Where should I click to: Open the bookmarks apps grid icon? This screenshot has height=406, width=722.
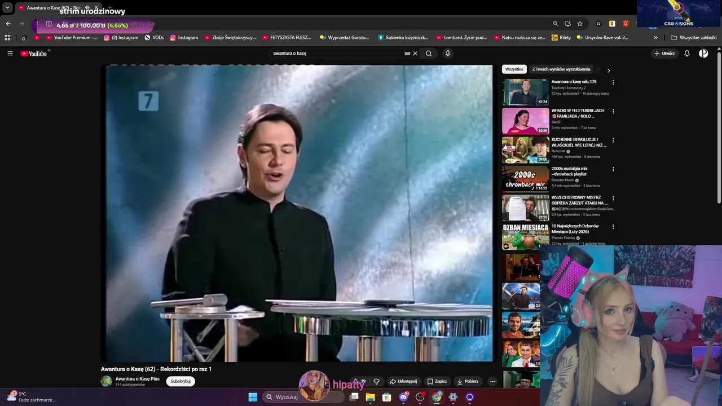point(7,38)
